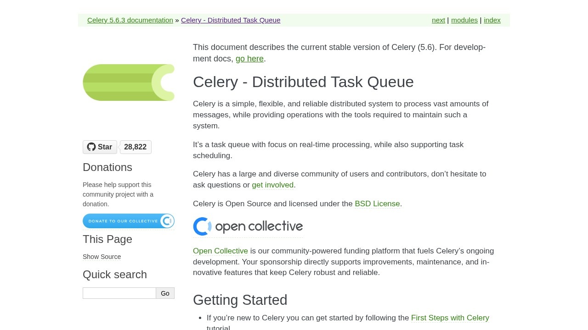Click the main page title heading
The height and width of the screenshot is (330, 588).
pos(303,82)
